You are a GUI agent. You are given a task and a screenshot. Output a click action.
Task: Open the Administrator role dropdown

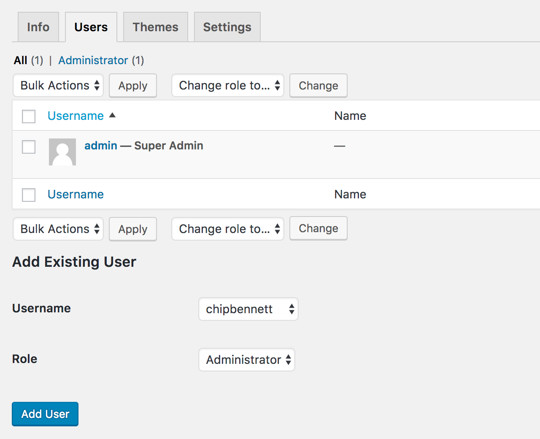[247, 360]
